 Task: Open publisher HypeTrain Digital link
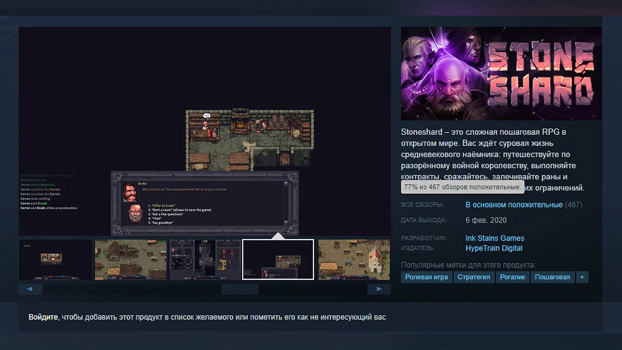point(494,248)
